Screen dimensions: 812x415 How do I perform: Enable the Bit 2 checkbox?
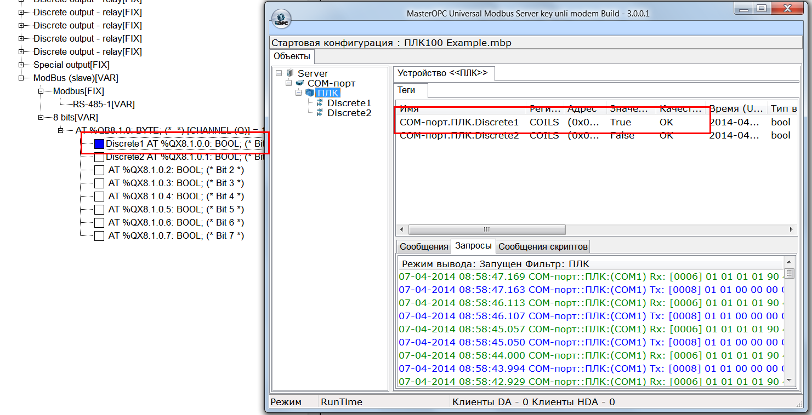point(99,170)
